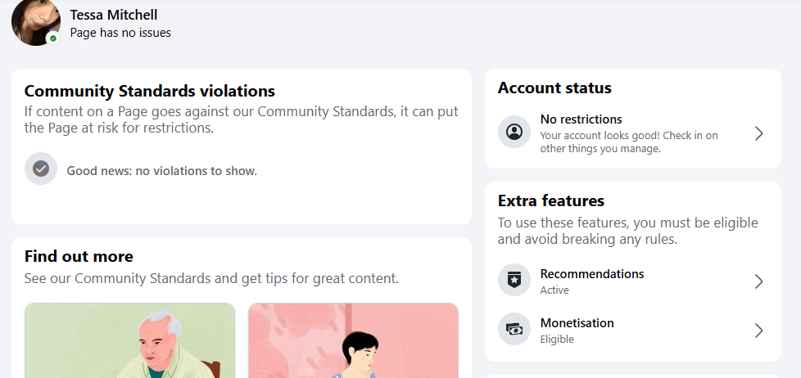This screenshot has width=801, height=378.
Task: Click the Monetisation money icon
Action: click(x=514, y=329)
